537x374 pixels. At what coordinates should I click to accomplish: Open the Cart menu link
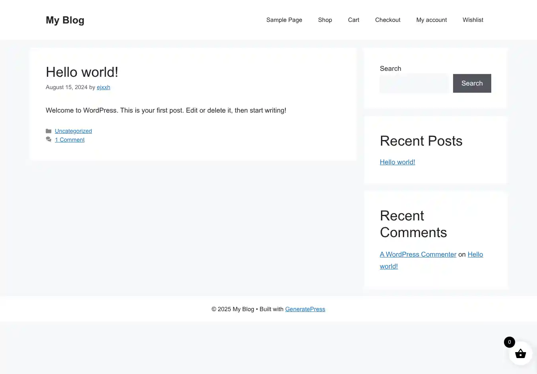pyautogui.click(x=353, y=20)
